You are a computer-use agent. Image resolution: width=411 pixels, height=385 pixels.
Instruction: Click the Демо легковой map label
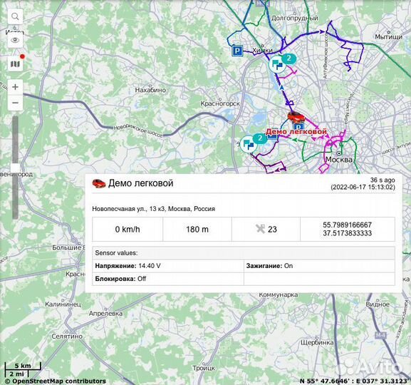tap(296, 131)
